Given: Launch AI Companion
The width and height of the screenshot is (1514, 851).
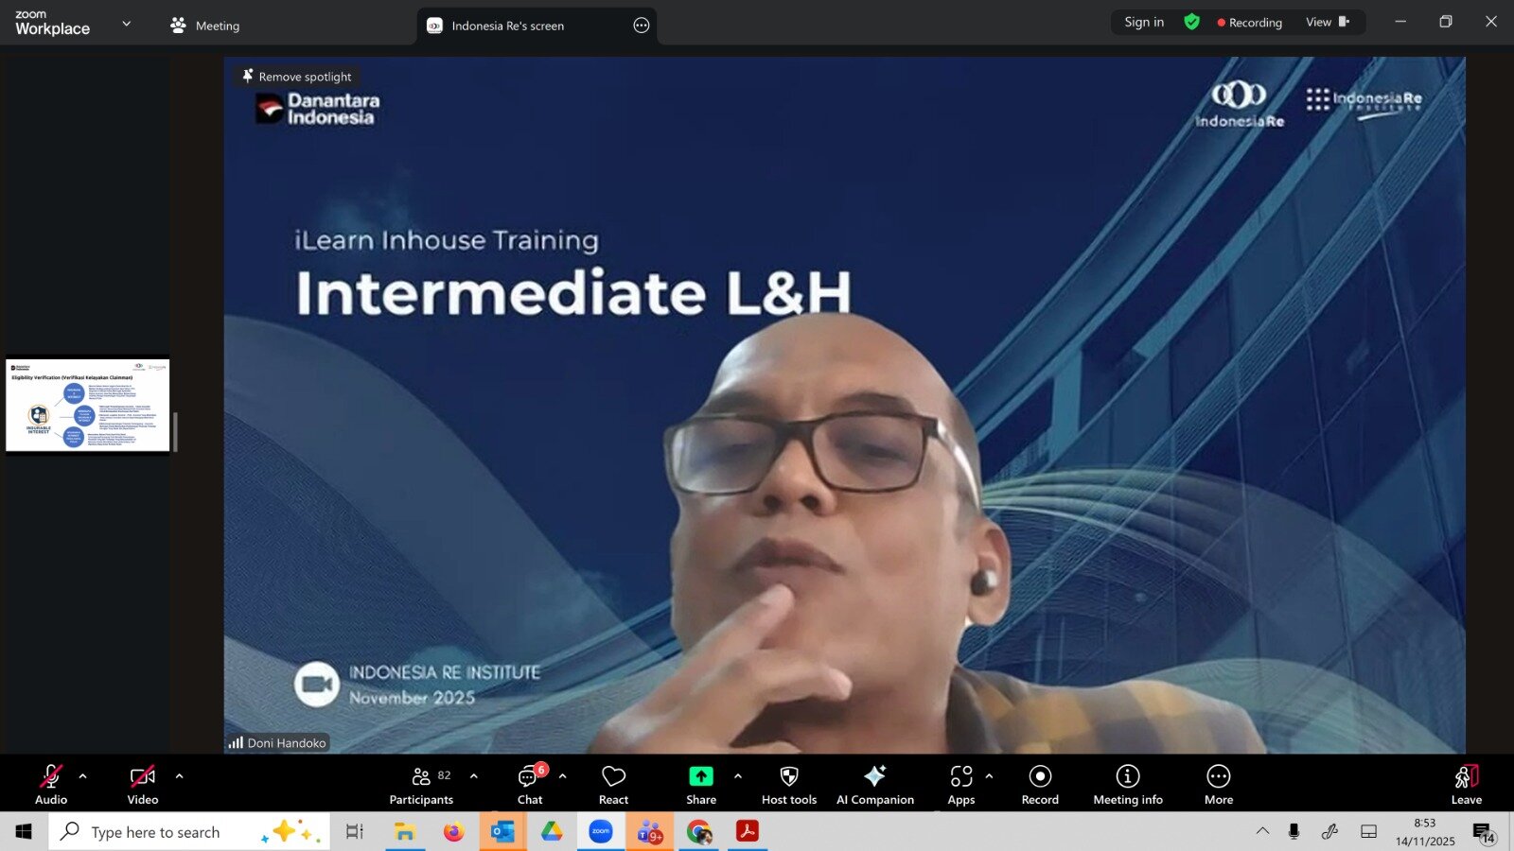Looking at the screenshot, I should [x=874, y=785].
